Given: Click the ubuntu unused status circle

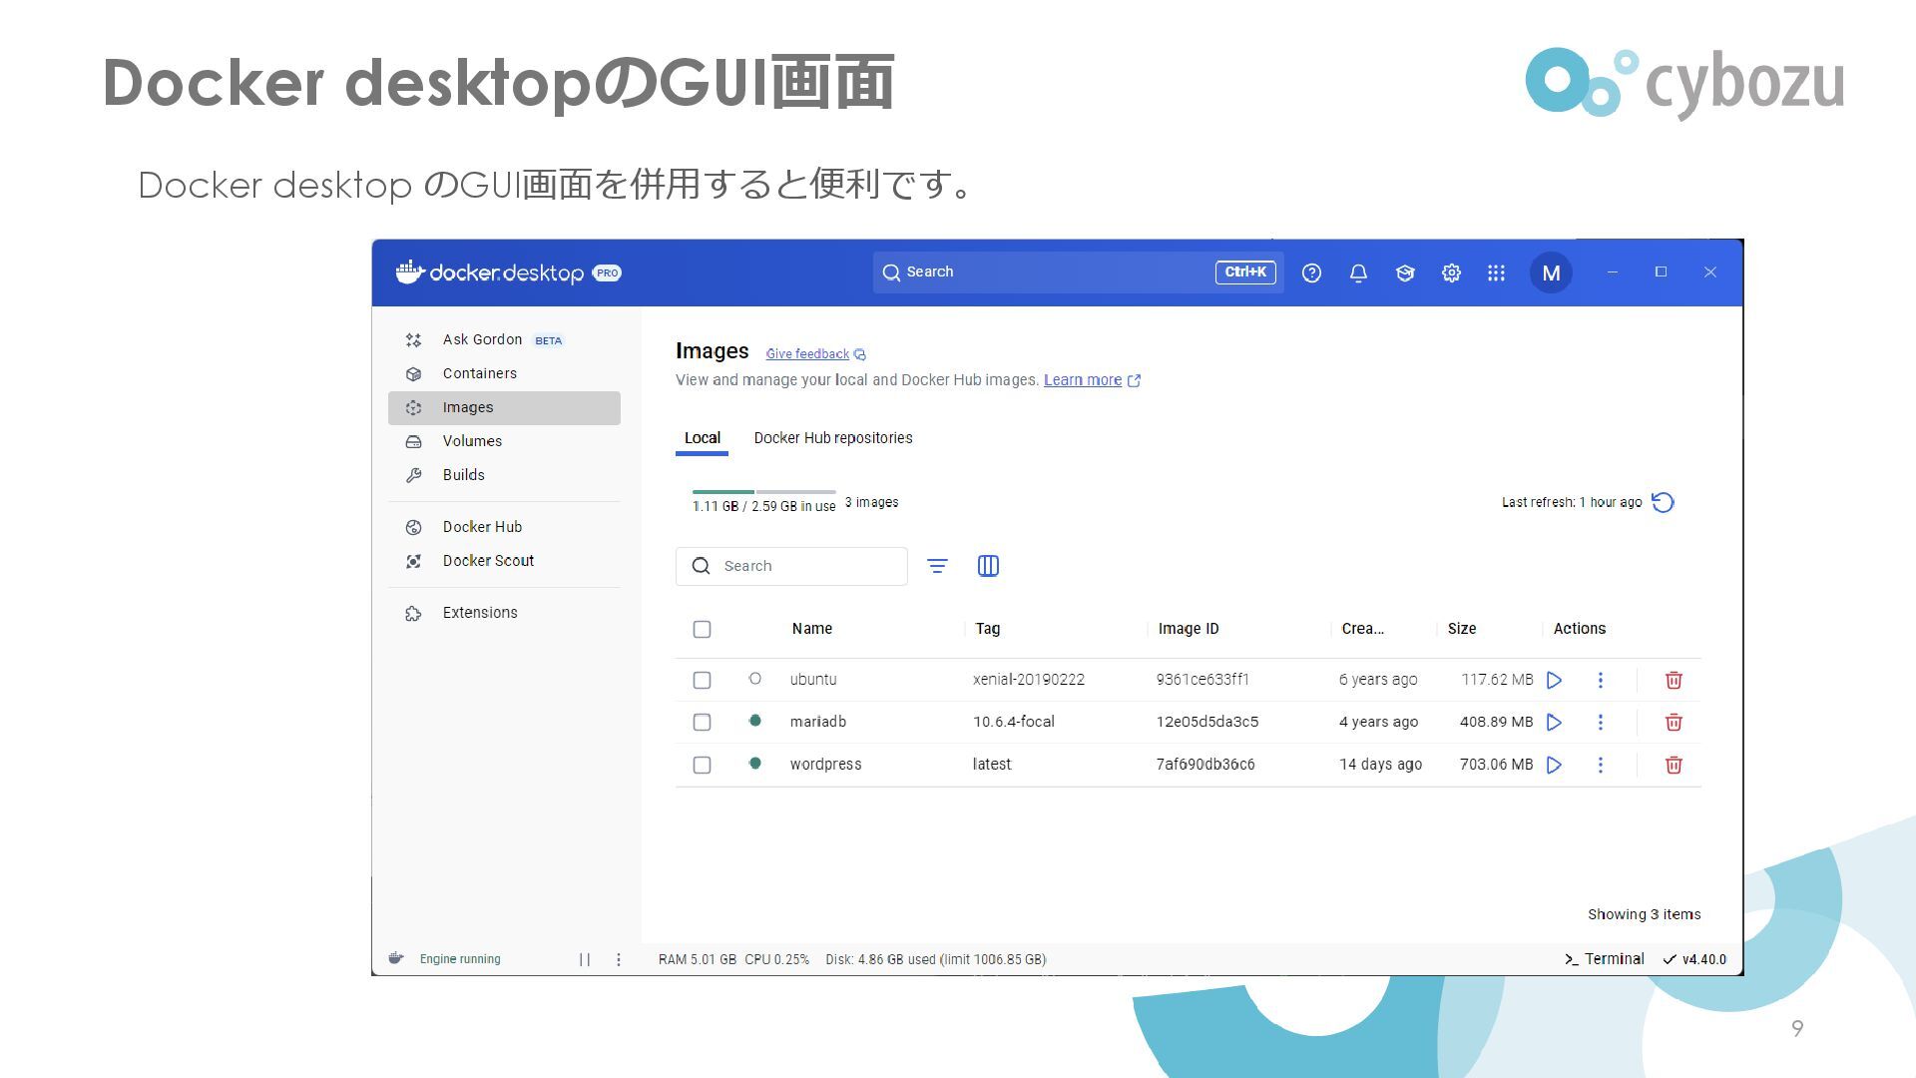Looking at the screenshot, I should click(x=755, y=679).
